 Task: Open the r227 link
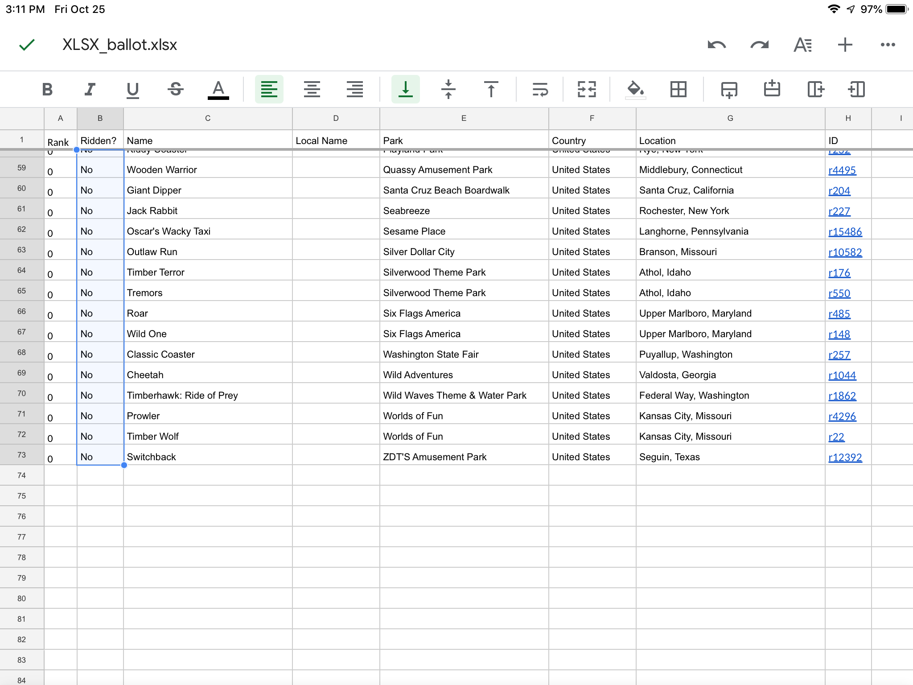pyautogui.click(x=839, y=211)
